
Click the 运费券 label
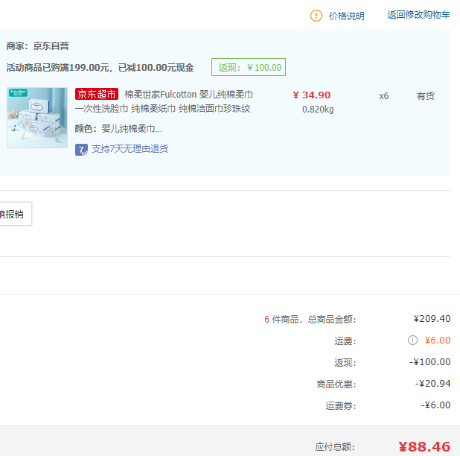click(x=341, y=406)
